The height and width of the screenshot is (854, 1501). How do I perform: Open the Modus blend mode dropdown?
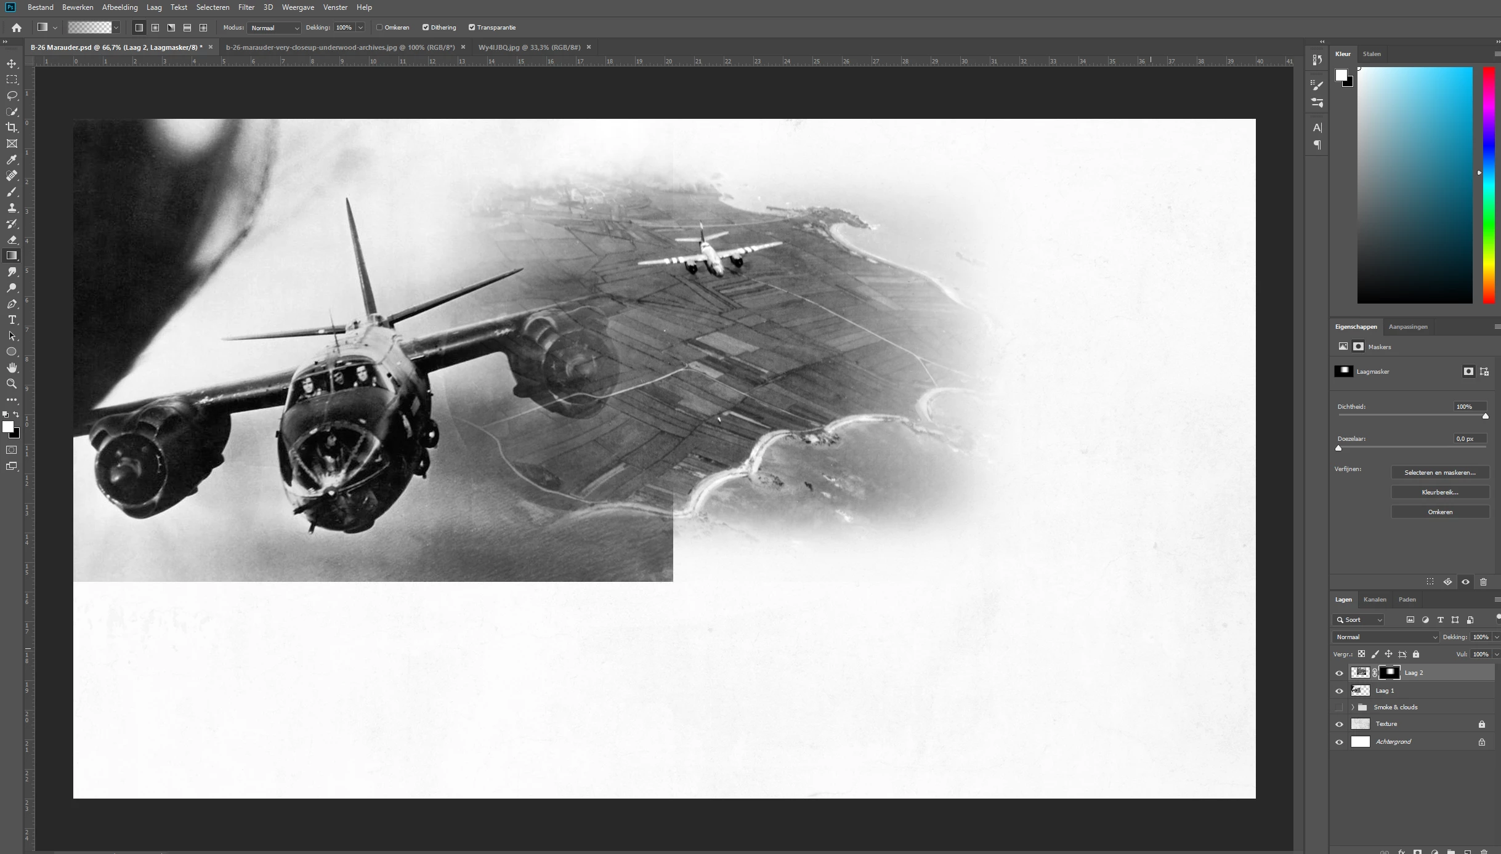point(274,28)
